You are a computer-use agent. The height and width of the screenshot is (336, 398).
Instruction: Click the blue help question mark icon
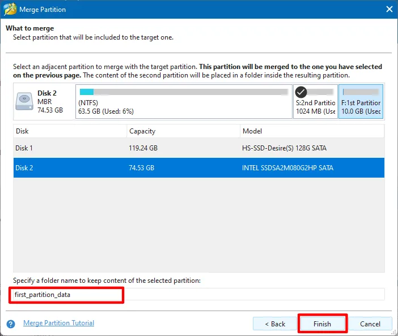[x=11, y=324]
